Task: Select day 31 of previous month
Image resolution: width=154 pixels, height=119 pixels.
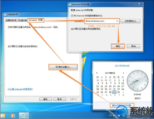Action: 110,80
